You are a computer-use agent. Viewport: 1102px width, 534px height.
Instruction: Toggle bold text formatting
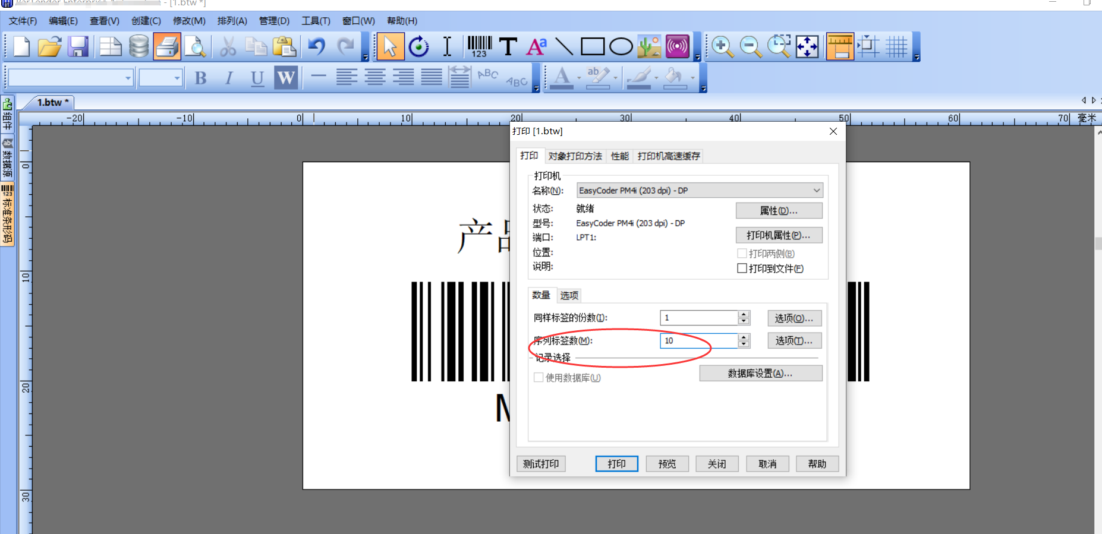(201, 78)
